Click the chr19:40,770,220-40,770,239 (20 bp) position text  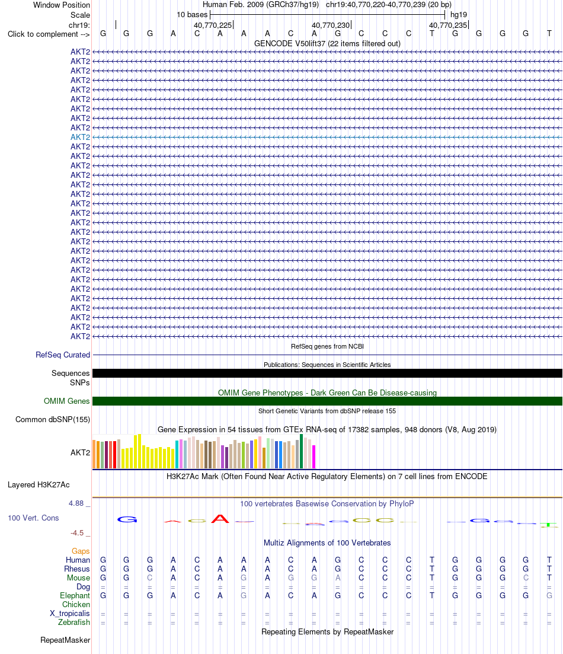point(389,5)
